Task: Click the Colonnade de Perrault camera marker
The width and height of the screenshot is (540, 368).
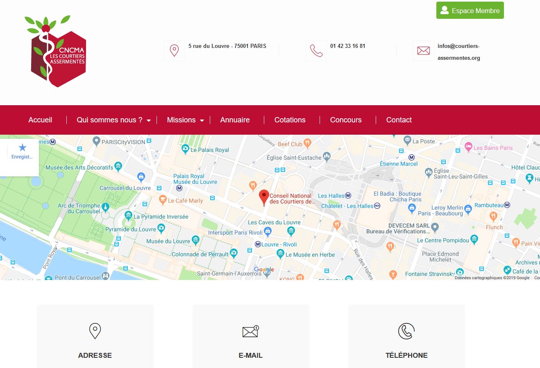Action: 234,253
